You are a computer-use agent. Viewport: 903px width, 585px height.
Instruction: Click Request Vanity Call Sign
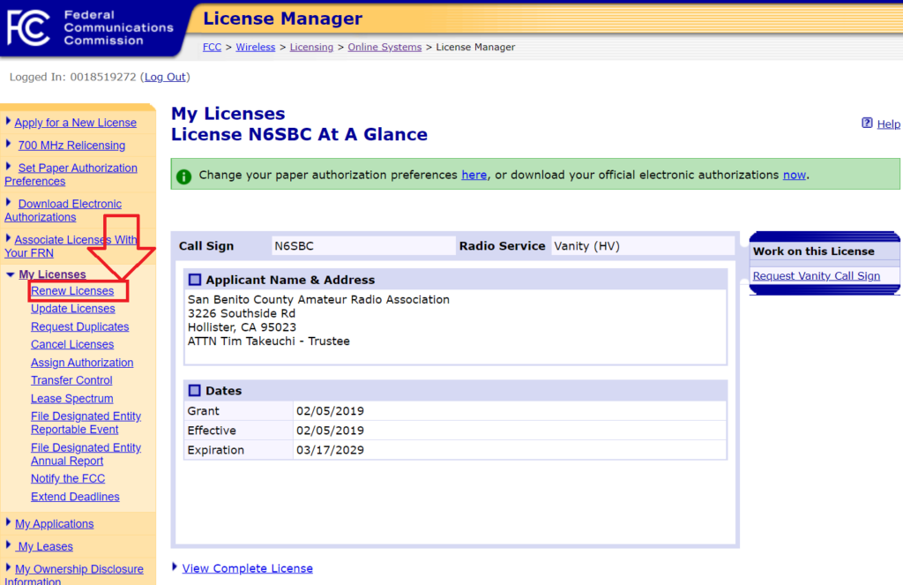[x=816, y=276]
